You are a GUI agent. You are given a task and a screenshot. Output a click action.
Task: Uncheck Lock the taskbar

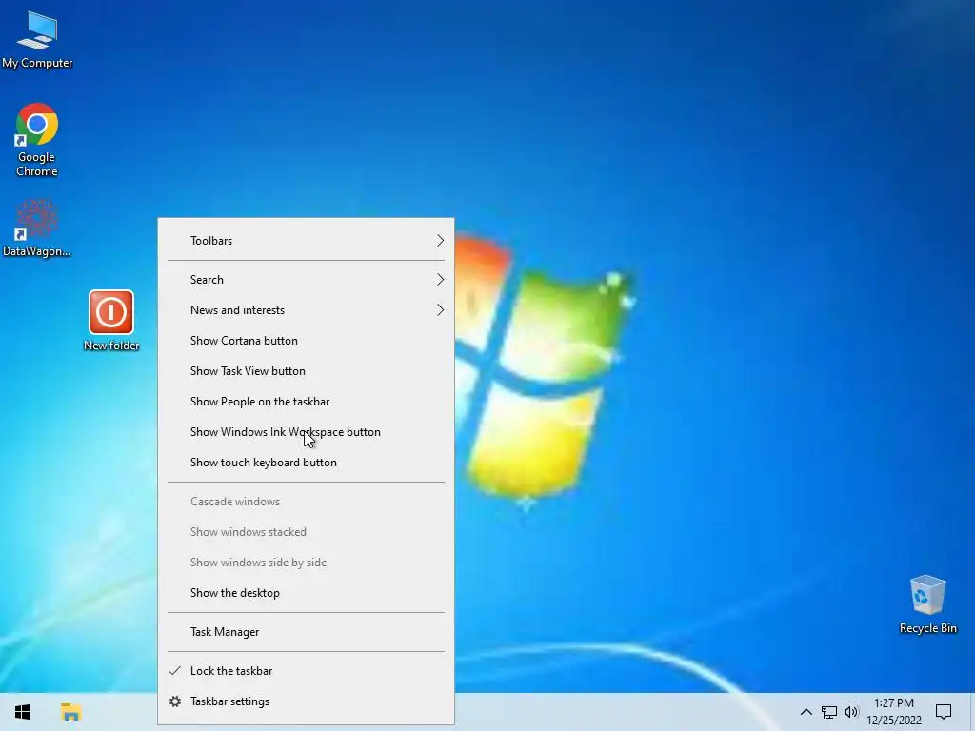pos(307,671)
